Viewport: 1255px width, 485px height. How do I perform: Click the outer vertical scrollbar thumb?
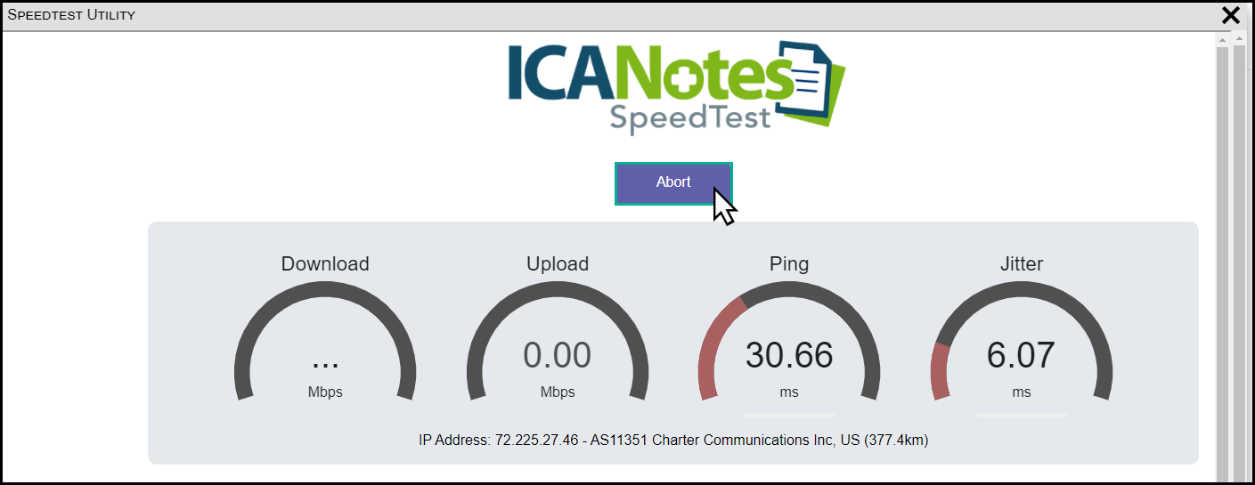[1239, 267]
